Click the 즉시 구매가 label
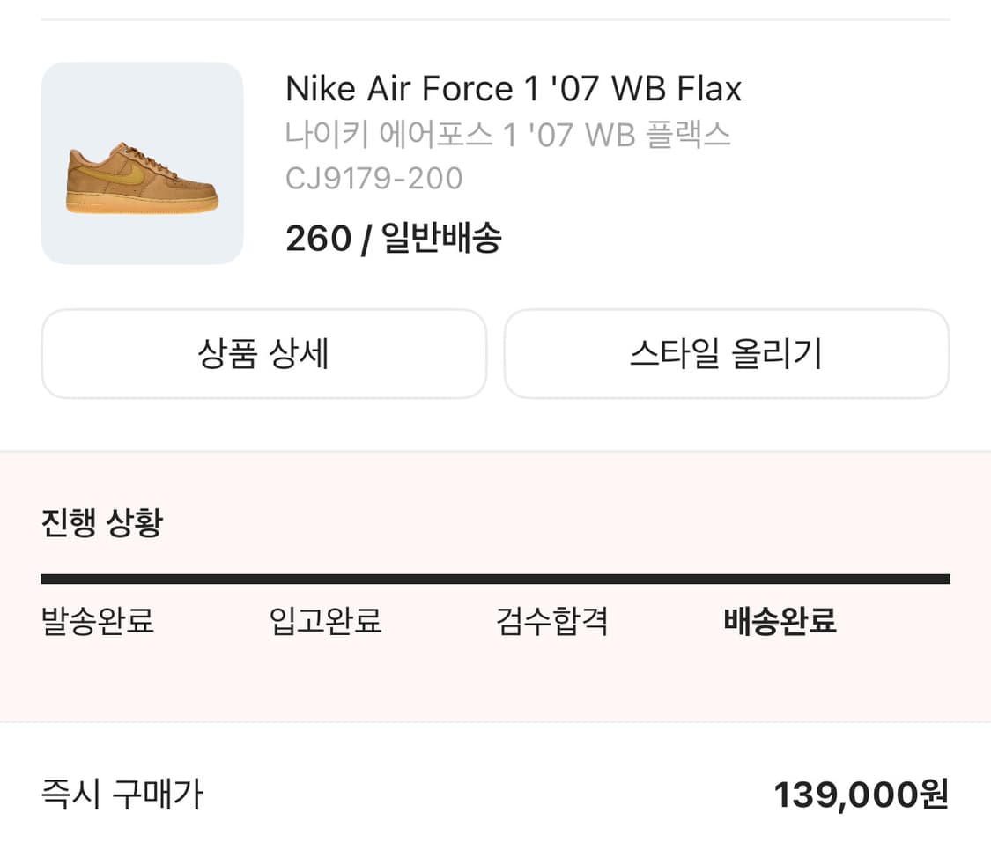Screen dimensions: 991x850 point(122,794)
